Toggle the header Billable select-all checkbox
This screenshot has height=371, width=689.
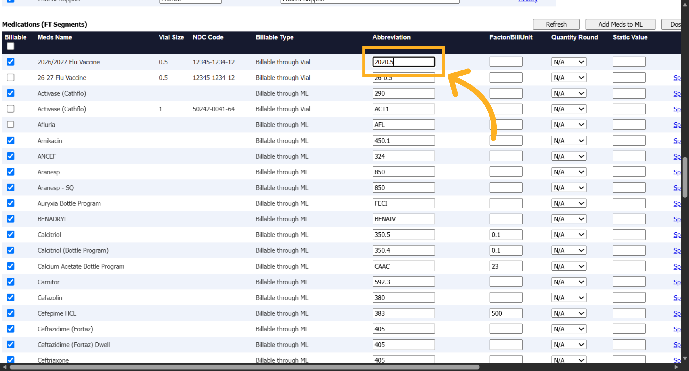[x=11, y=46]
